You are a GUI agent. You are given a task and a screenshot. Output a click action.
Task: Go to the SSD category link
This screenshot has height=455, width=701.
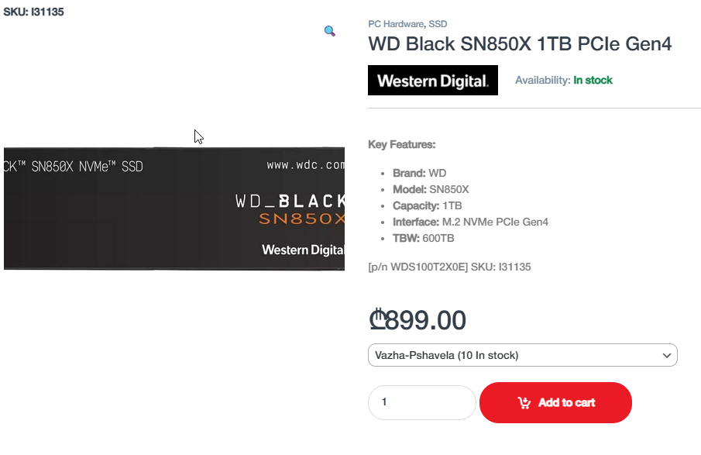[438, 24]
